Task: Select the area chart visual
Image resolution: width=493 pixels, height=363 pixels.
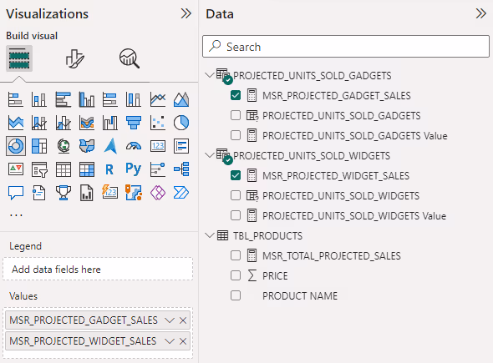Action: pyautogui.click(x=181, y=99)
